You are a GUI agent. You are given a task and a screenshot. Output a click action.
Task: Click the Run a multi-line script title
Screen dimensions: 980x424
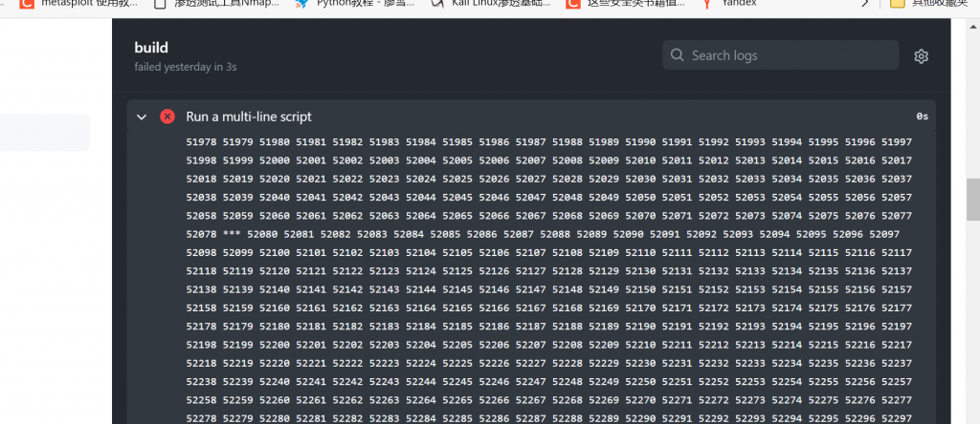pos(249,117)
